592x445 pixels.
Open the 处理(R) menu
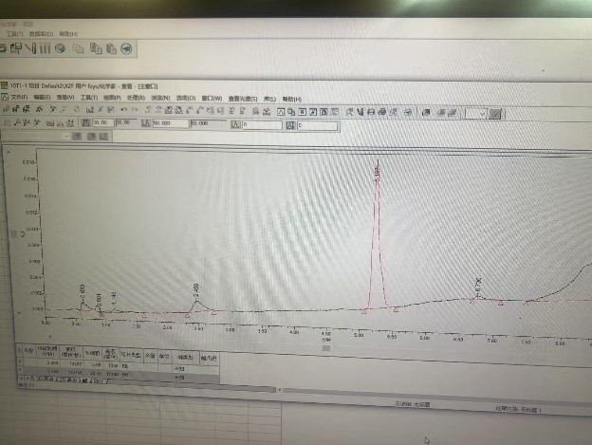pos(136,97)
